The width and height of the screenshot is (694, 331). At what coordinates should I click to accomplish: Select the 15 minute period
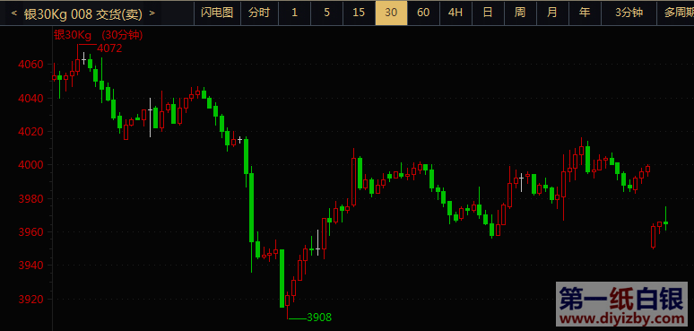[x=359, y=13]
